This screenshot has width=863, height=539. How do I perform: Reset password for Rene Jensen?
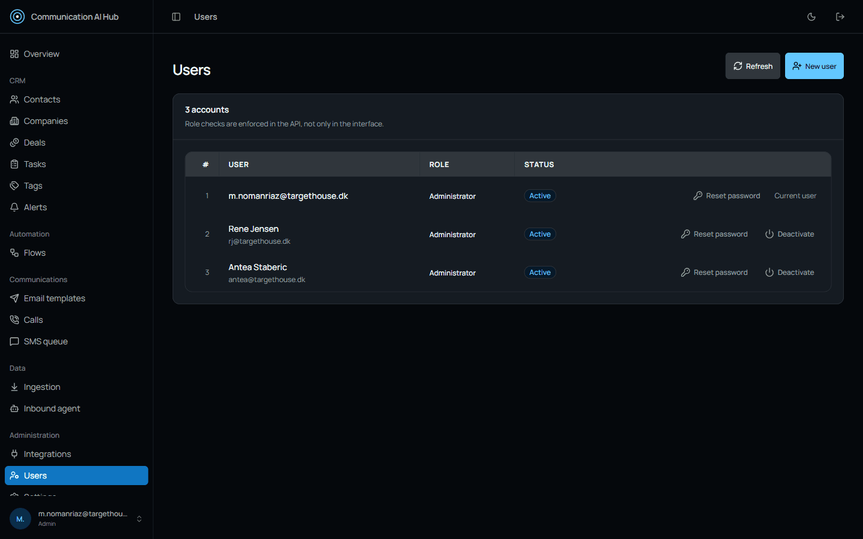click(714, 234)
